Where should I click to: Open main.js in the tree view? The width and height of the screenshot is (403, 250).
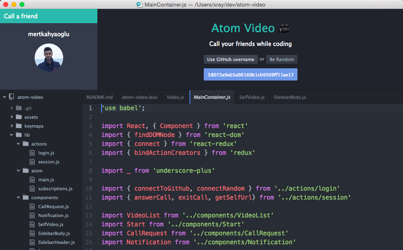tap(46, 180)
